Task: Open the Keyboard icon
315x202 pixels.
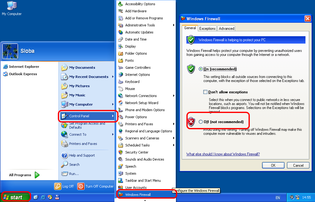Action: click(121, 82)
